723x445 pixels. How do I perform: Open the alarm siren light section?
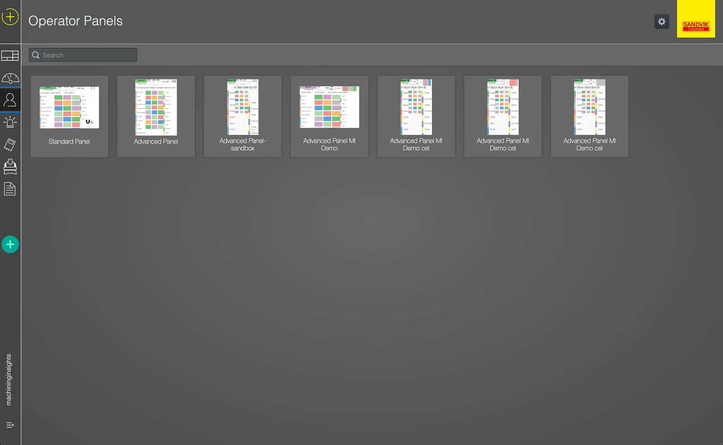pos(10,122)
